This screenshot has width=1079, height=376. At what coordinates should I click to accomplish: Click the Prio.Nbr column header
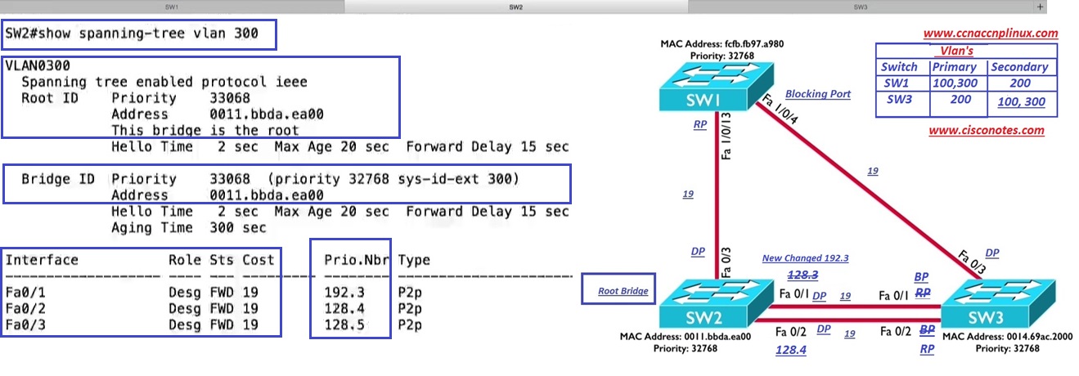click(356, 260)
